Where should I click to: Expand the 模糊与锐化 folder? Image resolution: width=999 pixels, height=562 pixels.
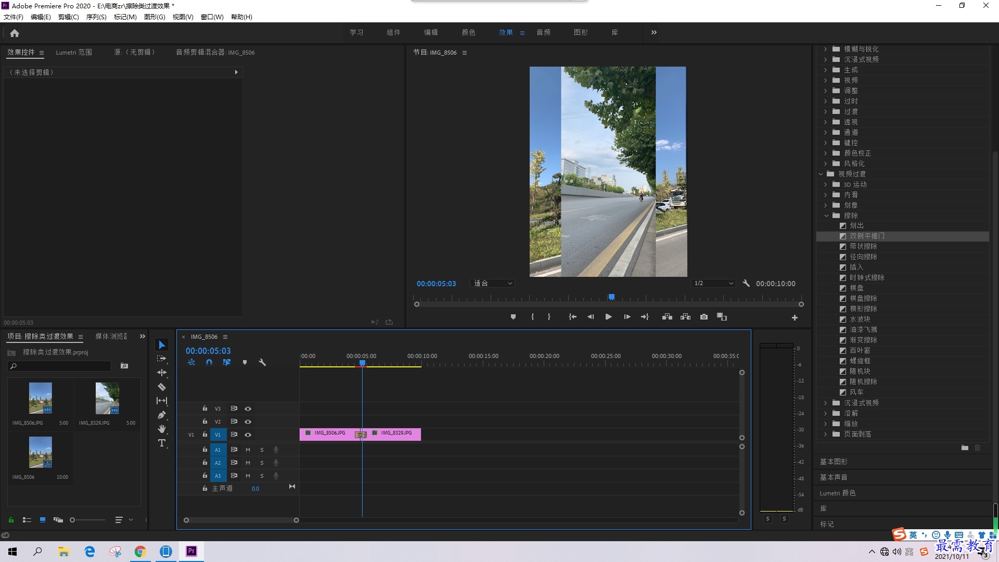pyautogui.click(x=826, y=49)
